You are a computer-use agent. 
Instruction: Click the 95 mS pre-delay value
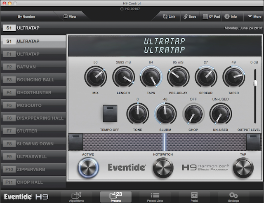point(178,62)
